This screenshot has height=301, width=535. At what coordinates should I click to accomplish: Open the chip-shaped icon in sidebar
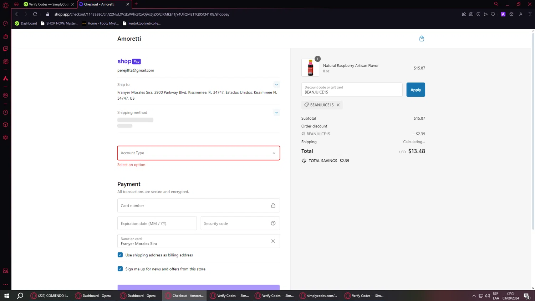(x=5, y=62)
